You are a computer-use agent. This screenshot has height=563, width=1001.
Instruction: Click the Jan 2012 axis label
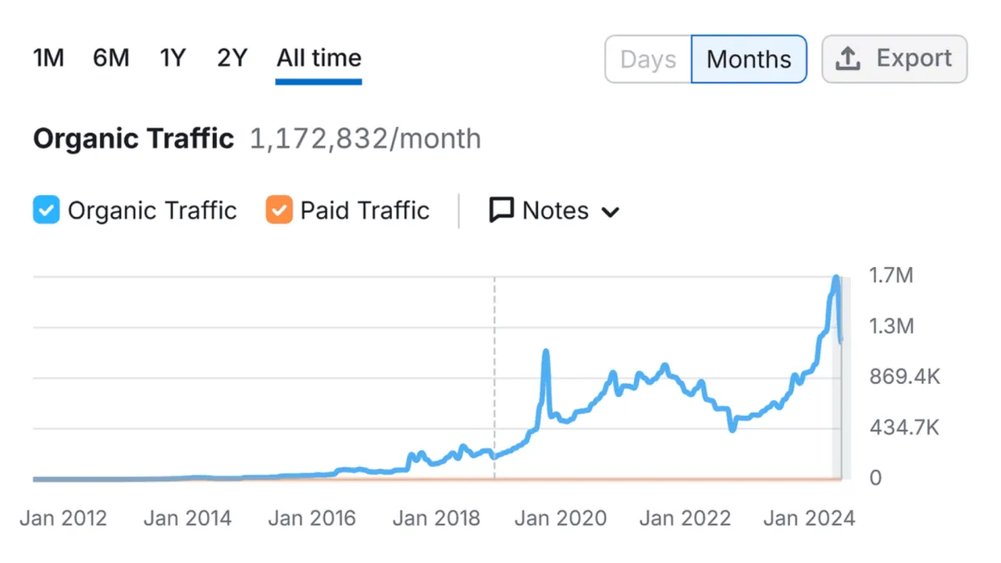tap(63, 518)
